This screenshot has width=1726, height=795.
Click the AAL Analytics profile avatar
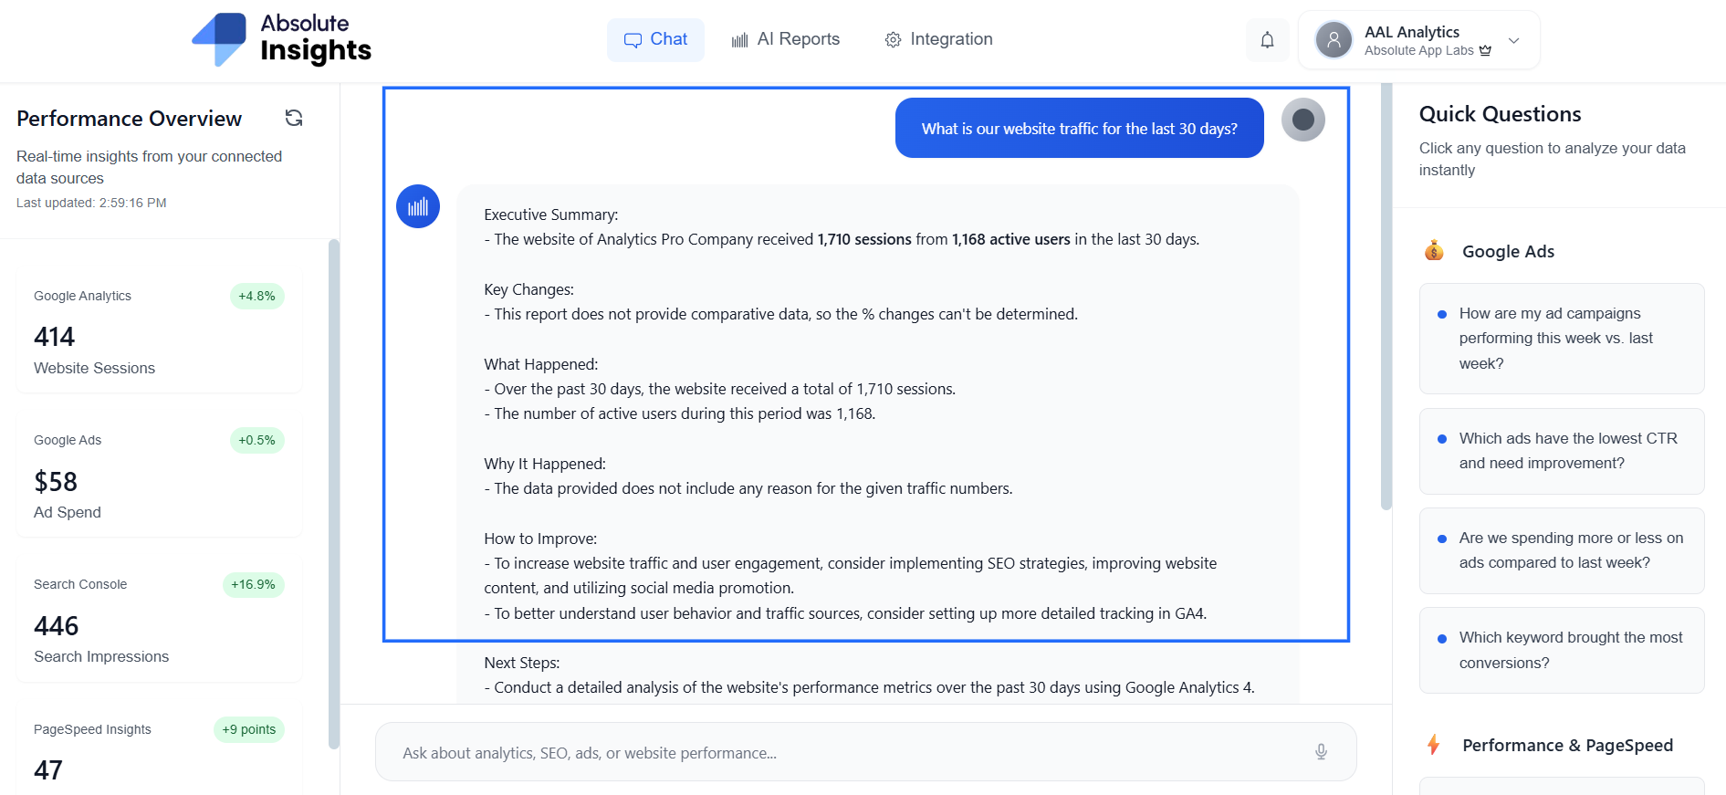[x=1334, y=40]
